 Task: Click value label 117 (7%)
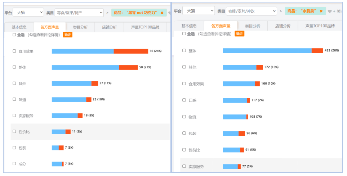[x=257, y=100]
